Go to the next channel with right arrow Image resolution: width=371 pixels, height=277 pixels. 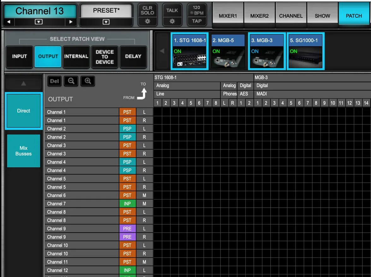pos(71,22)
